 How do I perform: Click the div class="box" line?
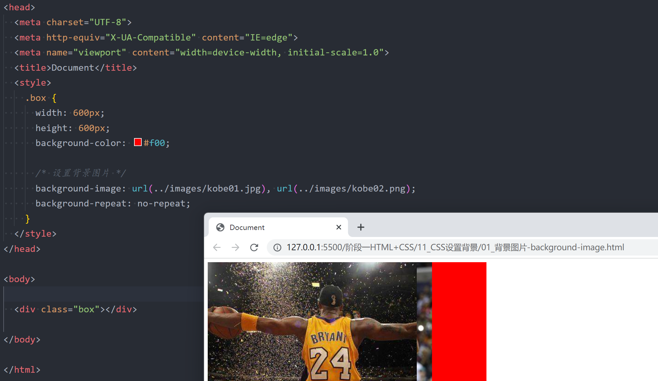click(76, 309)
